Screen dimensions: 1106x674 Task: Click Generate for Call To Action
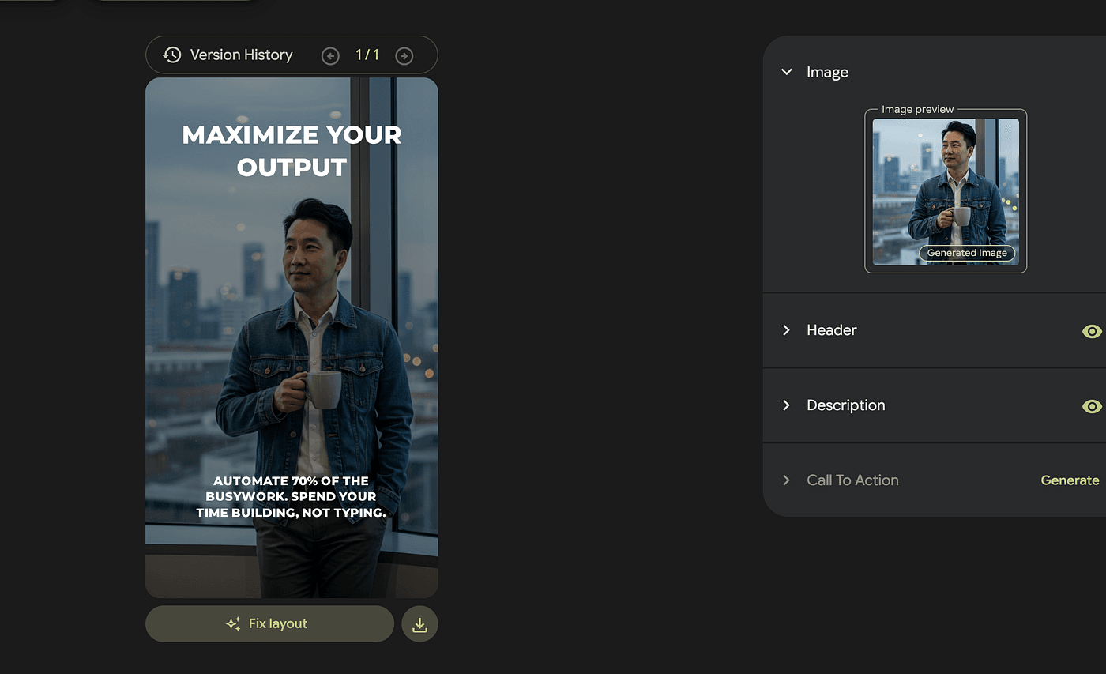click(1070, 480)
